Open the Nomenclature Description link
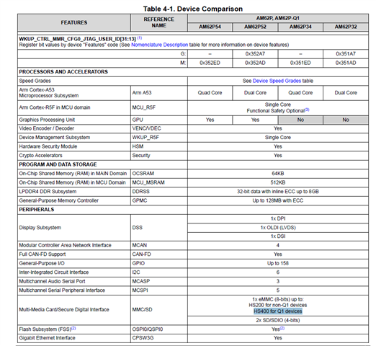This screenshot has width=376, height=346. [159, 45]
